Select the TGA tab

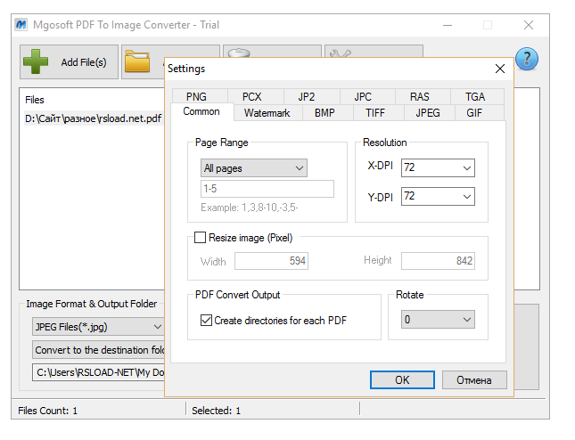pyautogui.click(x=477, y=97)
